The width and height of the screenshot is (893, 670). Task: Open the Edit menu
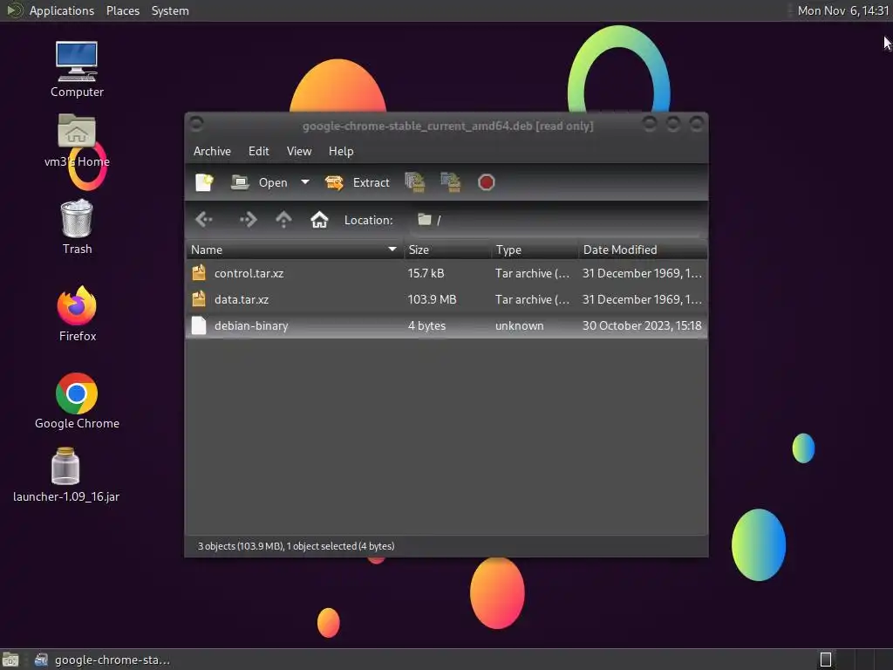point(258,151)
